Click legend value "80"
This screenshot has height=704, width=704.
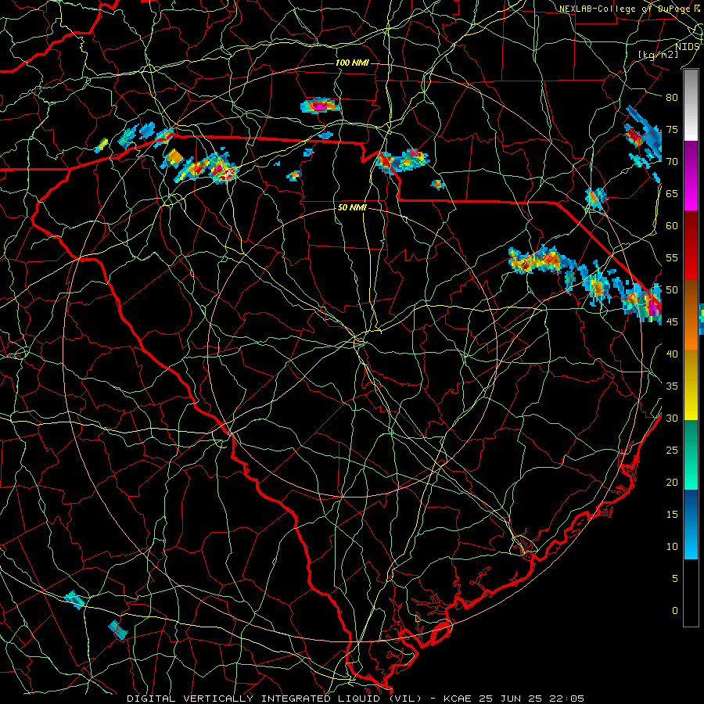672,98
